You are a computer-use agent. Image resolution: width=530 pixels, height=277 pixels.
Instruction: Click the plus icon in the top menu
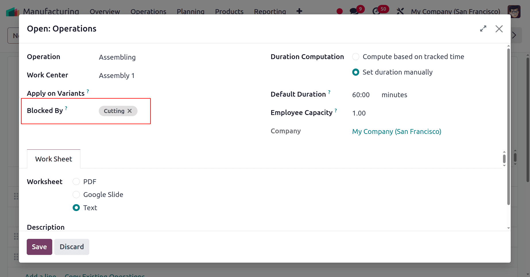coord(299,11)
